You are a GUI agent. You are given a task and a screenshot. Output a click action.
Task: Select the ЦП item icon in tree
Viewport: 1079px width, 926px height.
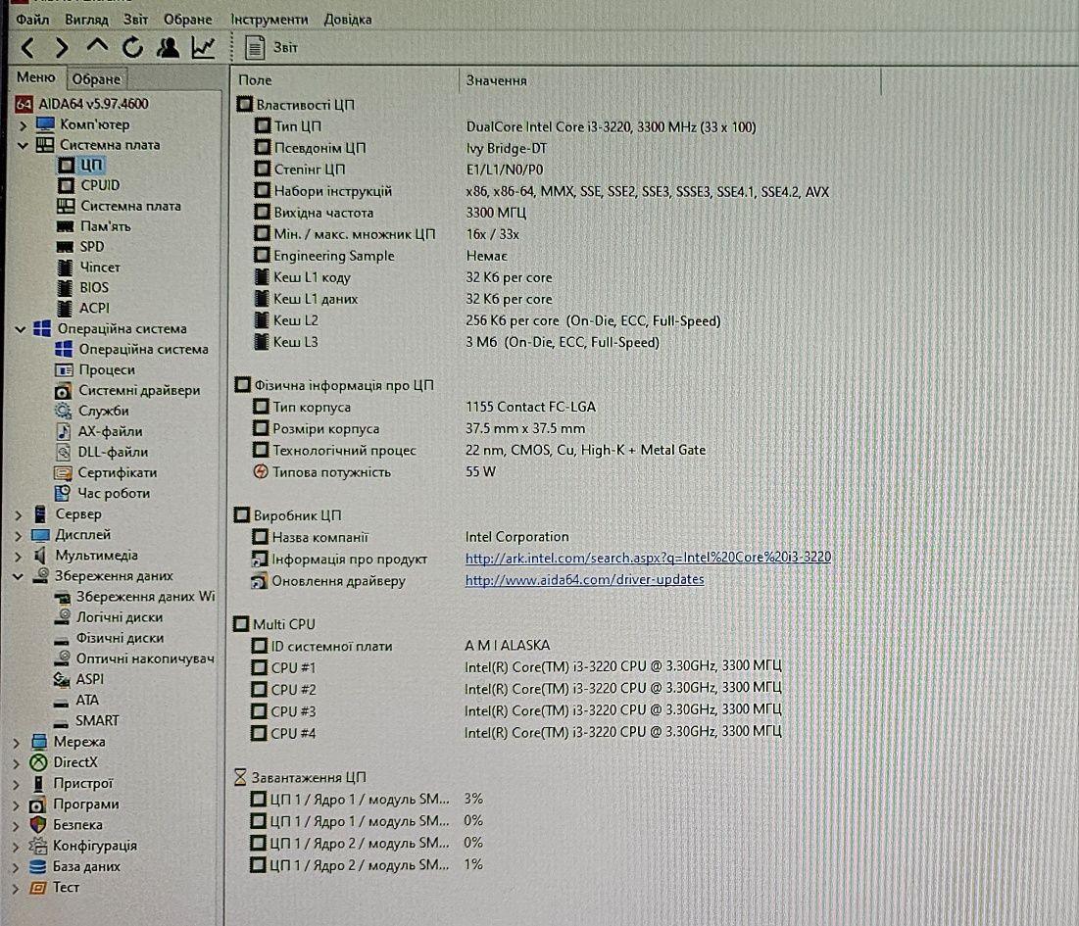coord(66,165)
